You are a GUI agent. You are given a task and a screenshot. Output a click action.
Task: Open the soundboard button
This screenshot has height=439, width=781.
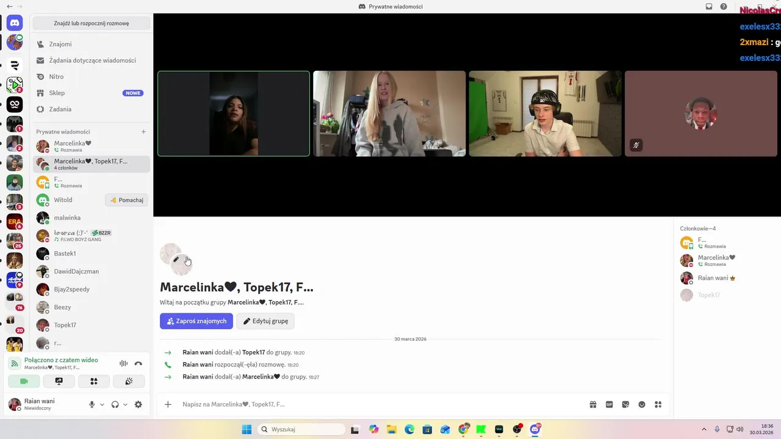tap(129, 381)
